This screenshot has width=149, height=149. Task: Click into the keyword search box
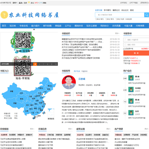(x=120, y=15)
